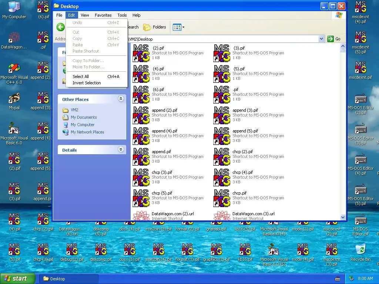
Task: Choose Select All in Edit menu
Action: [96, 77]
